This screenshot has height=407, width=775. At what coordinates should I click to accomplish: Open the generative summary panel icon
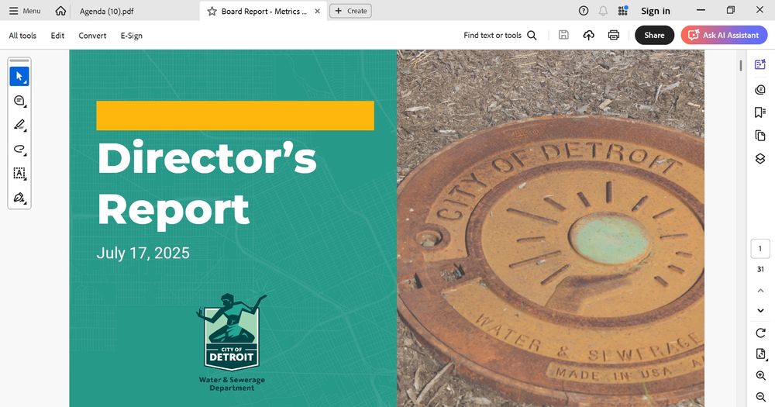[x=760, y=64]
